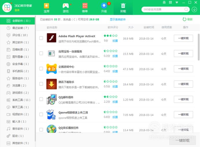The height and width of the screenshot is (147, 200).
Task: Click the star rating of 企鹅游戏中心
Action: tap(110, 66)
